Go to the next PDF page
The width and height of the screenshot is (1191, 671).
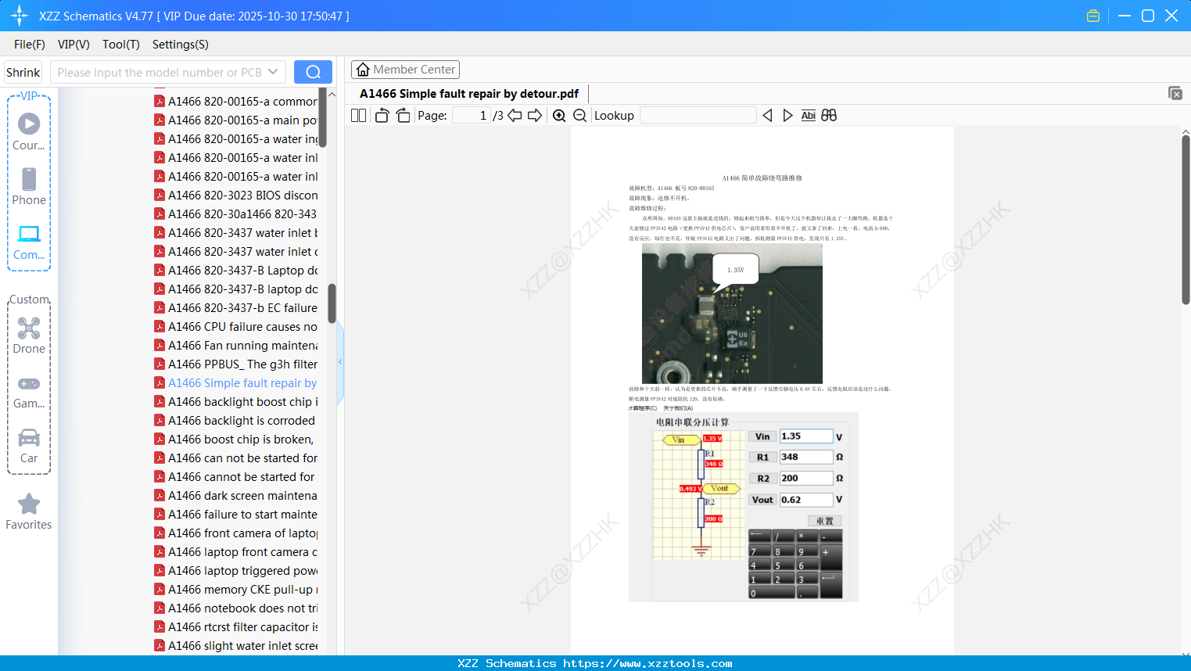(x=535, y=116)
